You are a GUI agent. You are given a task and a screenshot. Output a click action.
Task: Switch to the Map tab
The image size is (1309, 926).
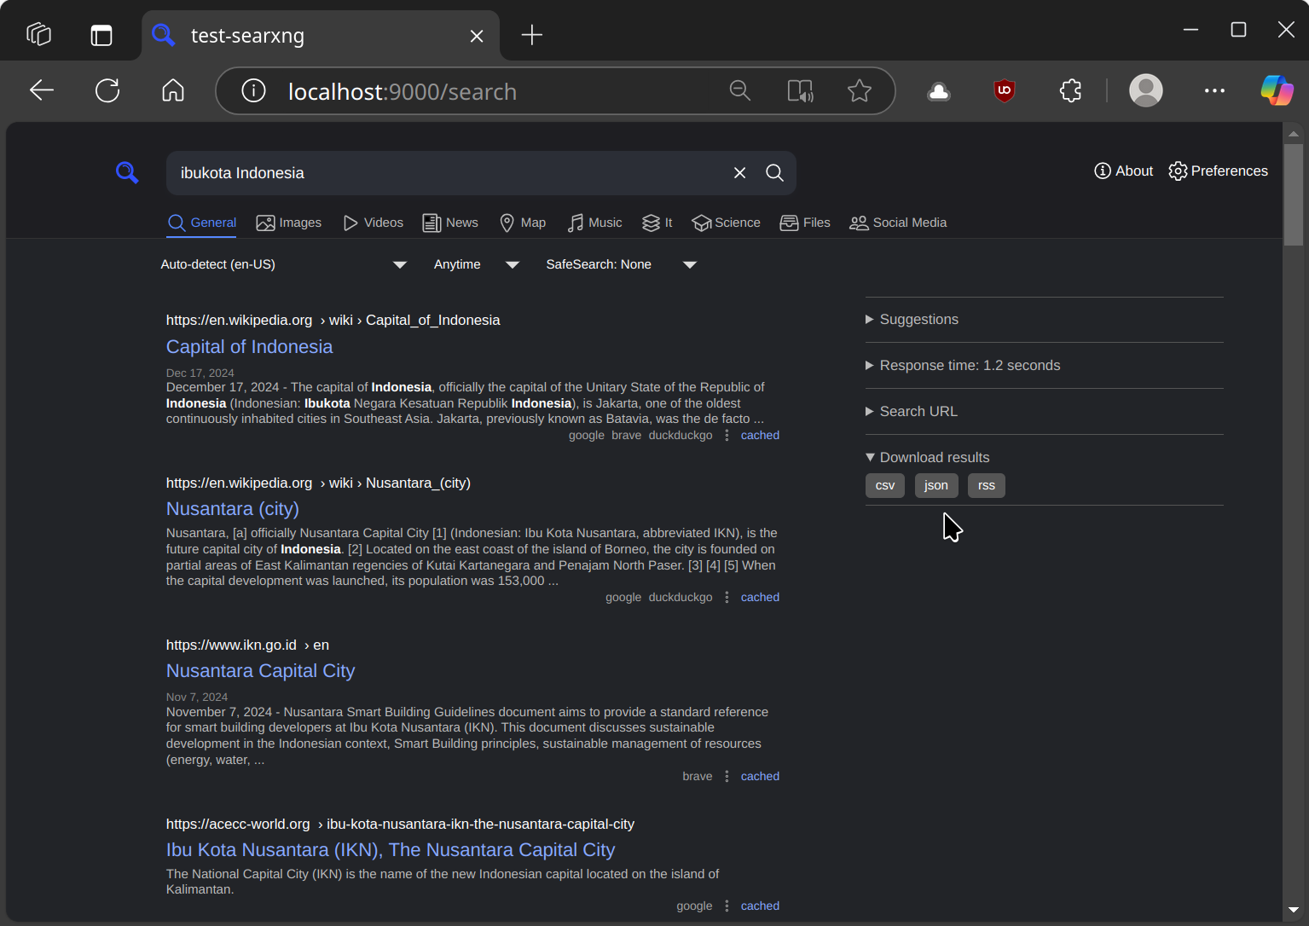pos(523,223)
